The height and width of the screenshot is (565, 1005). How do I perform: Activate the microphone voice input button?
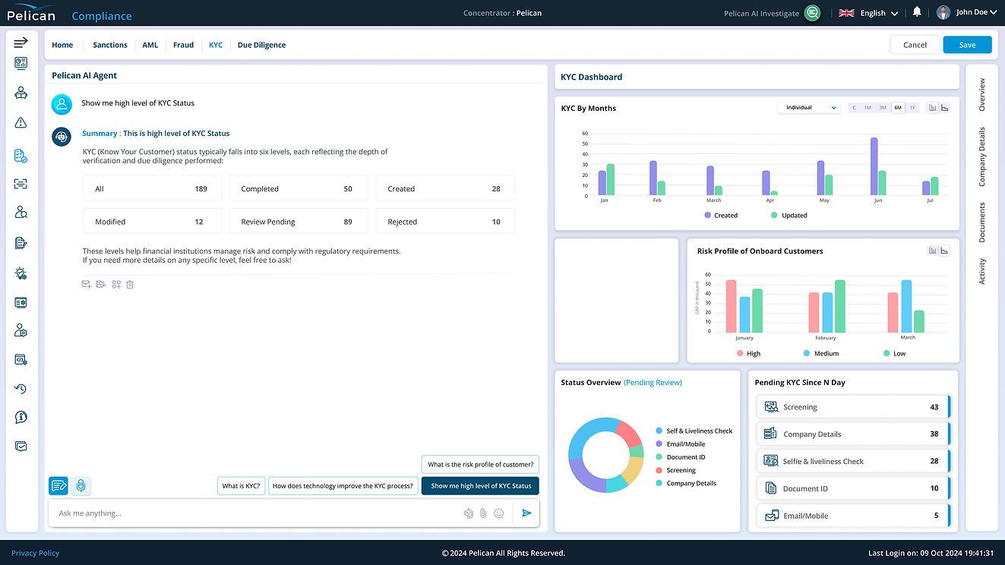pos(81,486)
